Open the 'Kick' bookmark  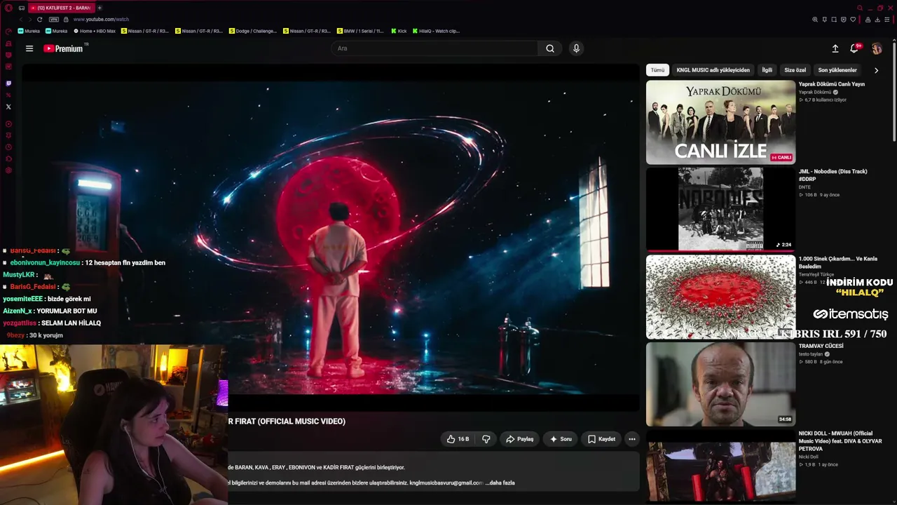coord(399,31)
